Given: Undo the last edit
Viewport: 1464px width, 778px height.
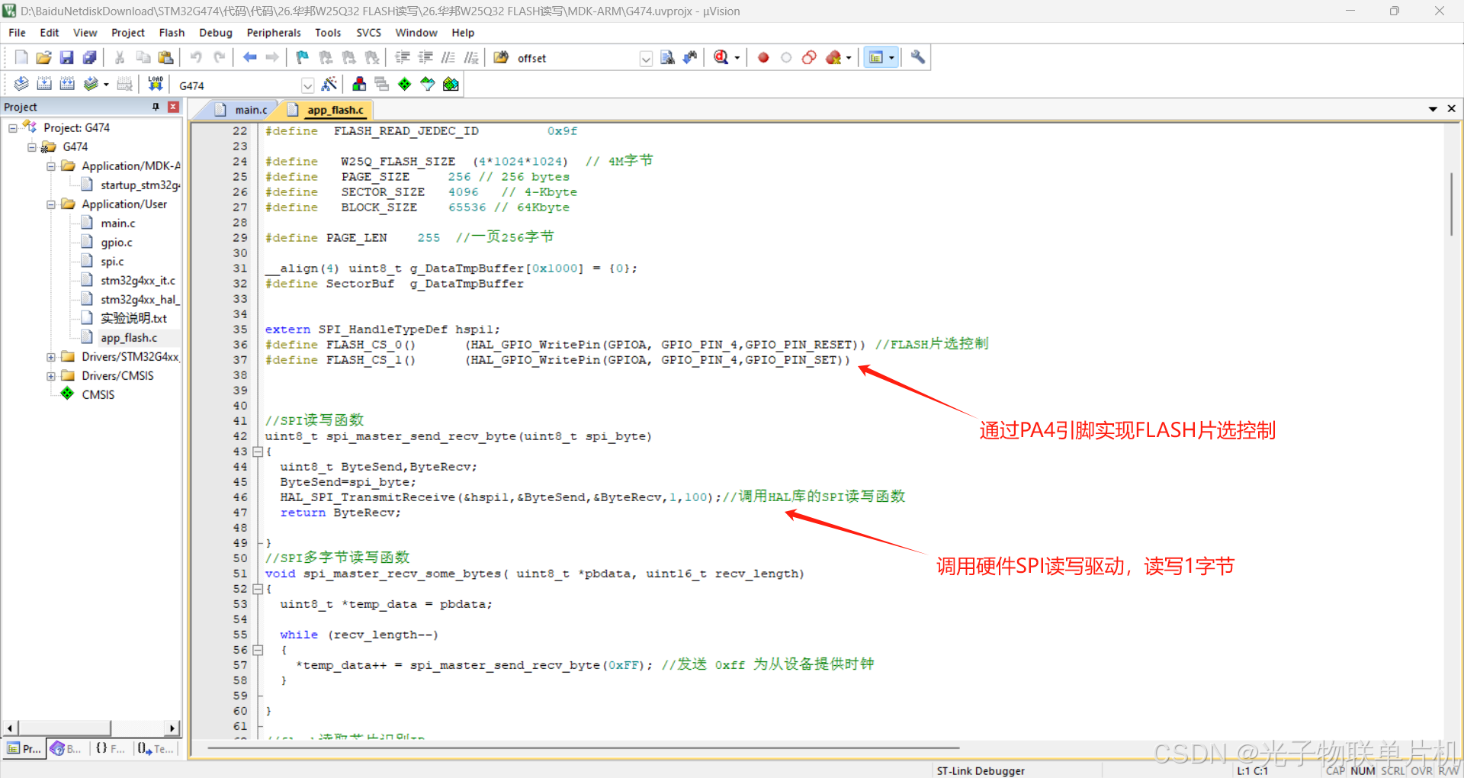Looking at the screenshot, I should [196, 58].
